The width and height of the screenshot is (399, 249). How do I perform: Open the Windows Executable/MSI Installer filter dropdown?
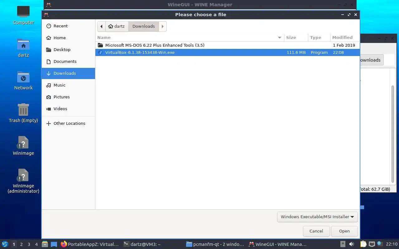click(317, 217)
